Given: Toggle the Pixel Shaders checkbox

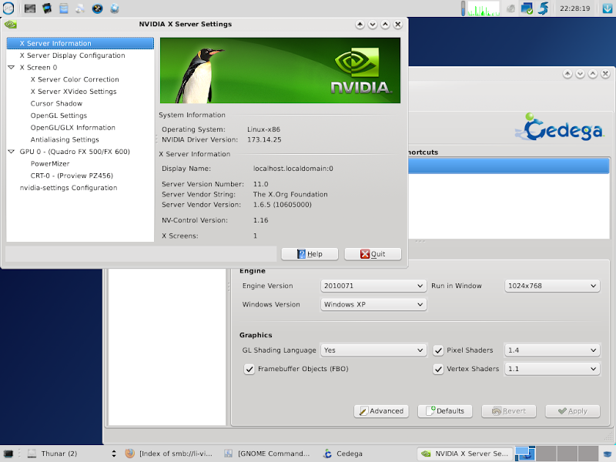Looking at the screenshot, I should (x=439, y=350).
